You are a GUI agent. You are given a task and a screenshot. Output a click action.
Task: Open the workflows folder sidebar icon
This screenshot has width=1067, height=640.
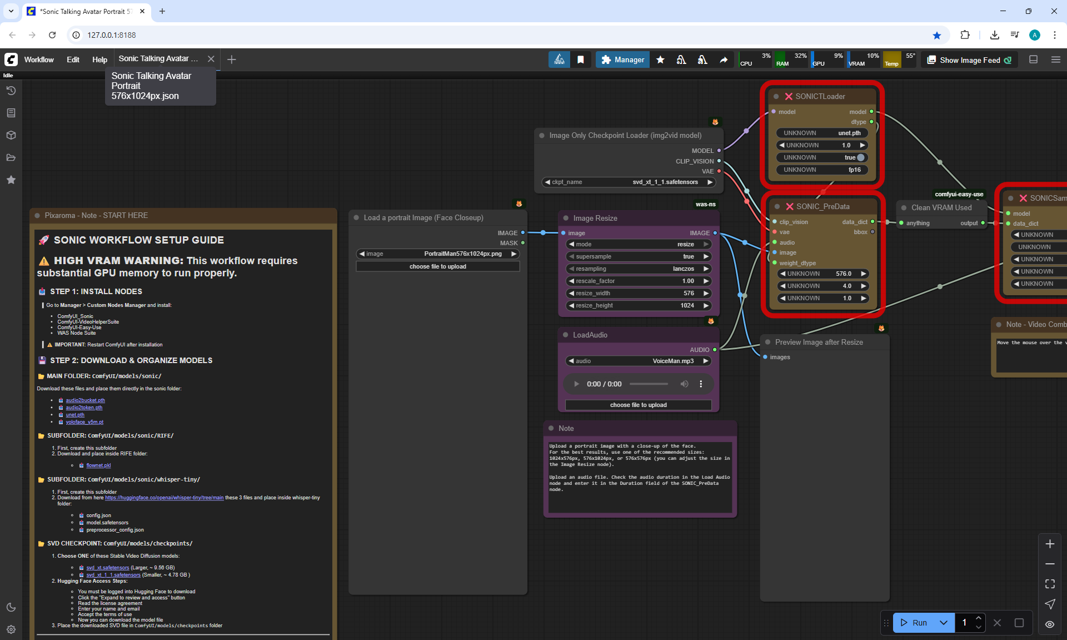(11, 157)
